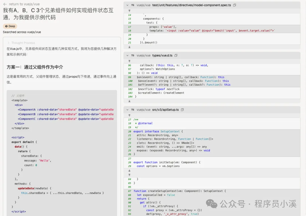
Task: Expand lines below line 29 in apiSetup.ts
Action: 129,170
